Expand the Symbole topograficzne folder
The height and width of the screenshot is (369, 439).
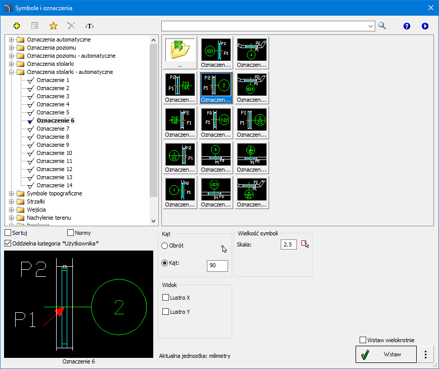12,193
